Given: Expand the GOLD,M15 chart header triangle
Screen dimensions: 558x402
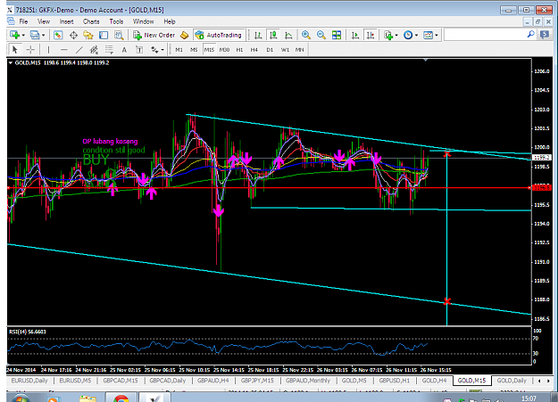Looking at the screenshot, I should 11,63.
